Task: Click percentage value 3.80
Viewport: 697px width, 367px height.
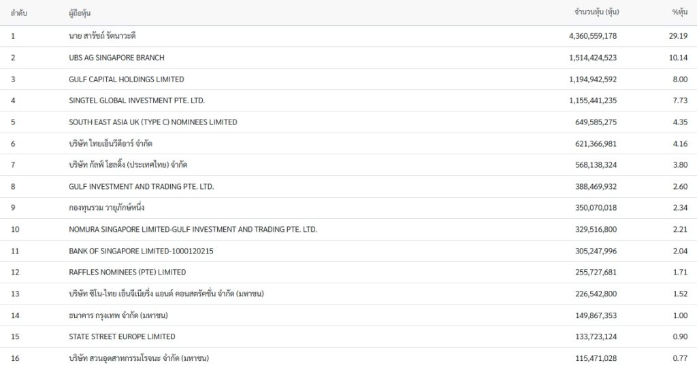Action: 680,165
